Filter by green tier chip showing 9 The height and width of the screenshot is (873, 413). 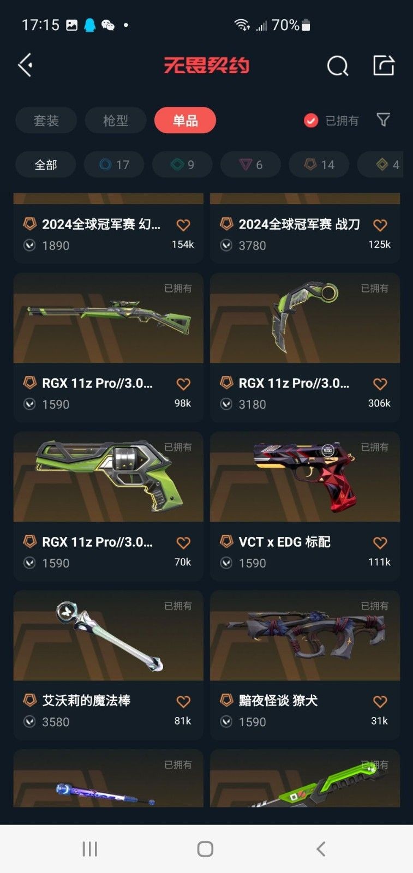182,165
